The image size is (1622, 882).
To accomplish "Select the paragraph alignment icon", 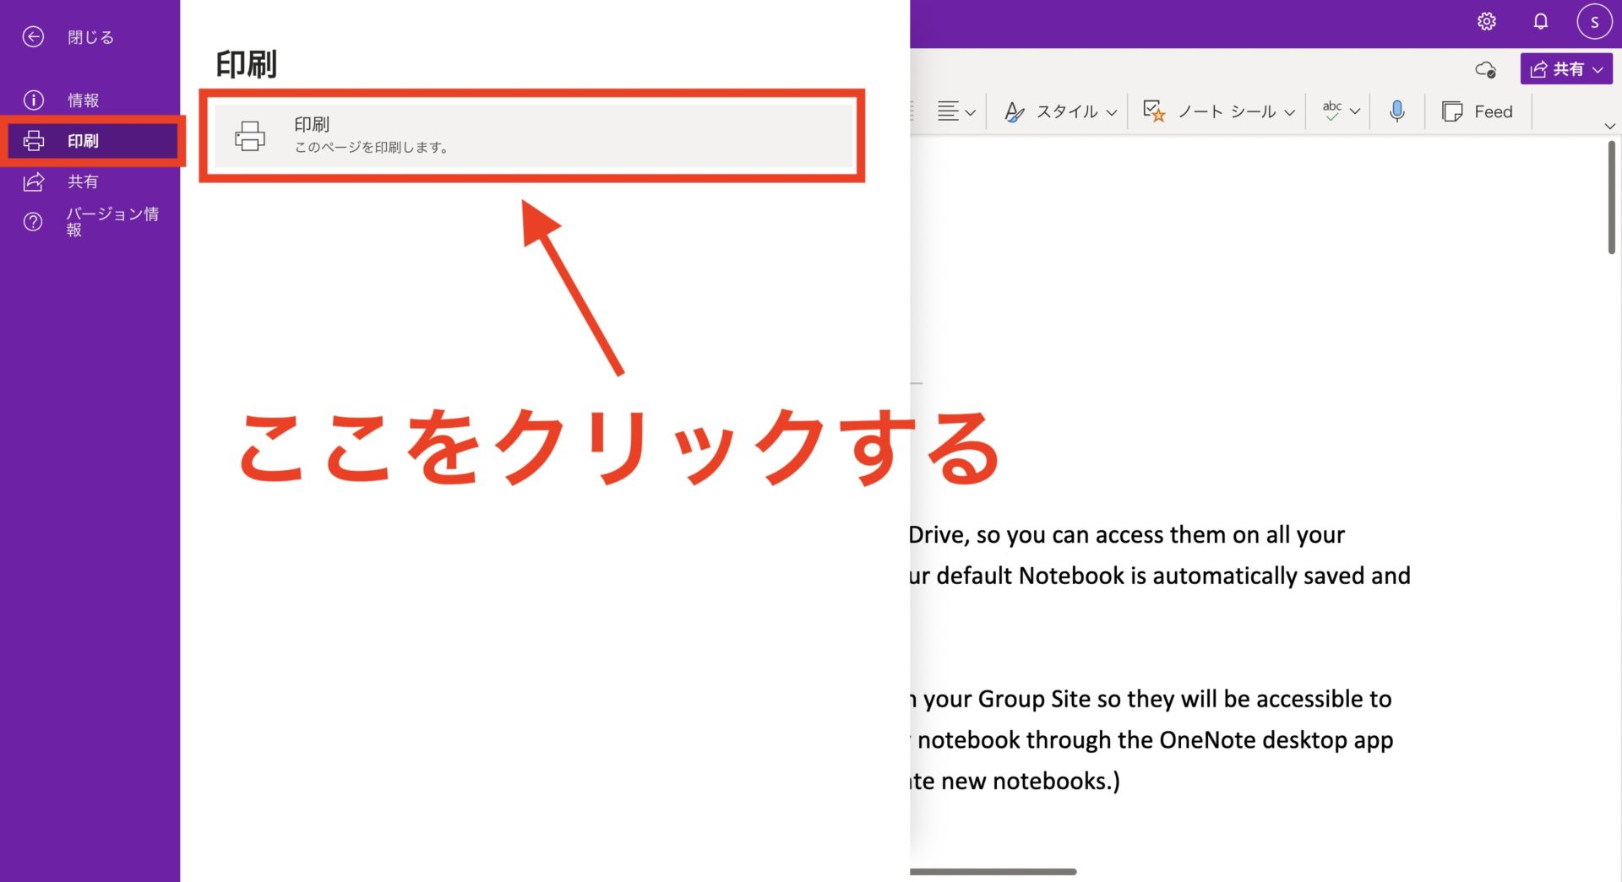I will (950, 111).
